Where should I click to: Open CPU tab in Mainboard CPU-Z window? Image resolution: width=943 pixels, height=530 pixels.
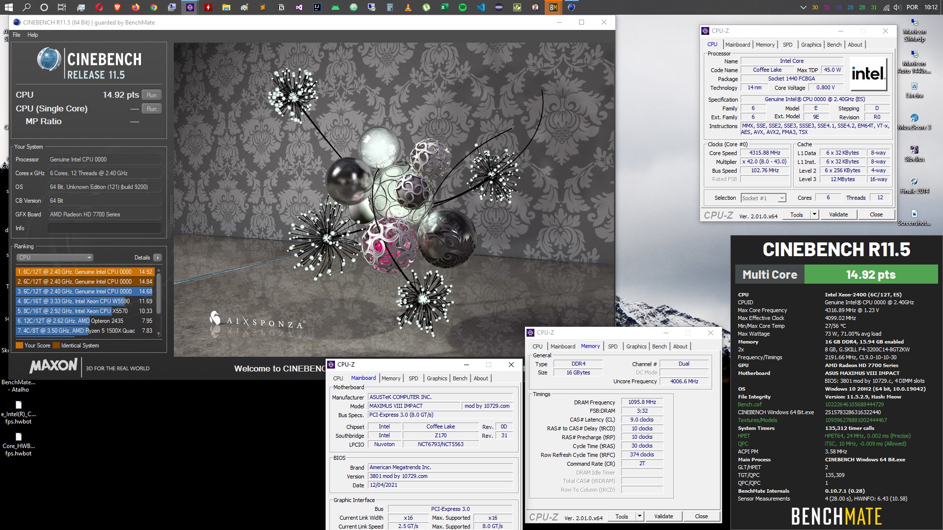pos(338,378)
